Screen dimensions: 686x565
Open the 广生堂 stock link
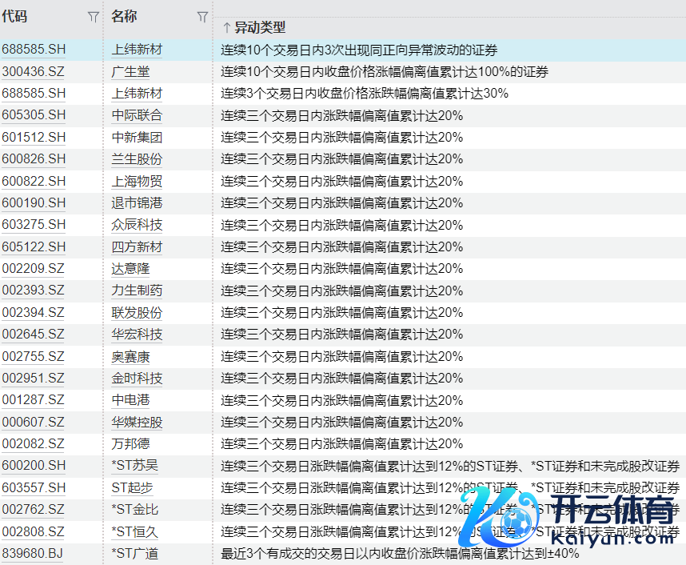pyautogui.click(x=130, y=72)
